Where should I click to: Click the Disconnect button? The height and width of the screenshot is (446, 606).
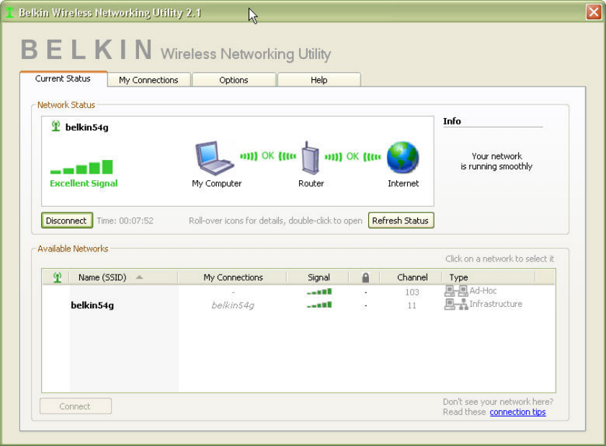point(66,220)
